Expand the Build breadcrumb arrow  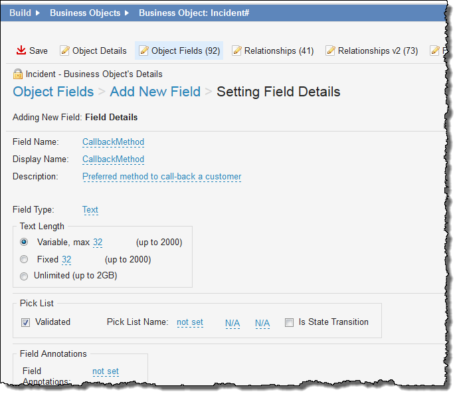38,13
